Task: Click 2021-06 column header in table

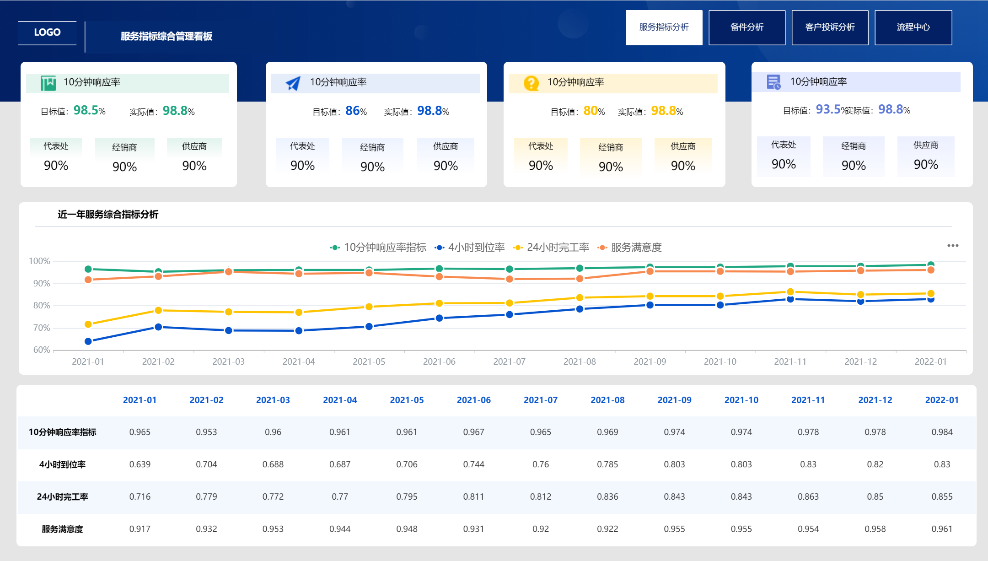Action: pyautogui.click(x=473, y=400)
